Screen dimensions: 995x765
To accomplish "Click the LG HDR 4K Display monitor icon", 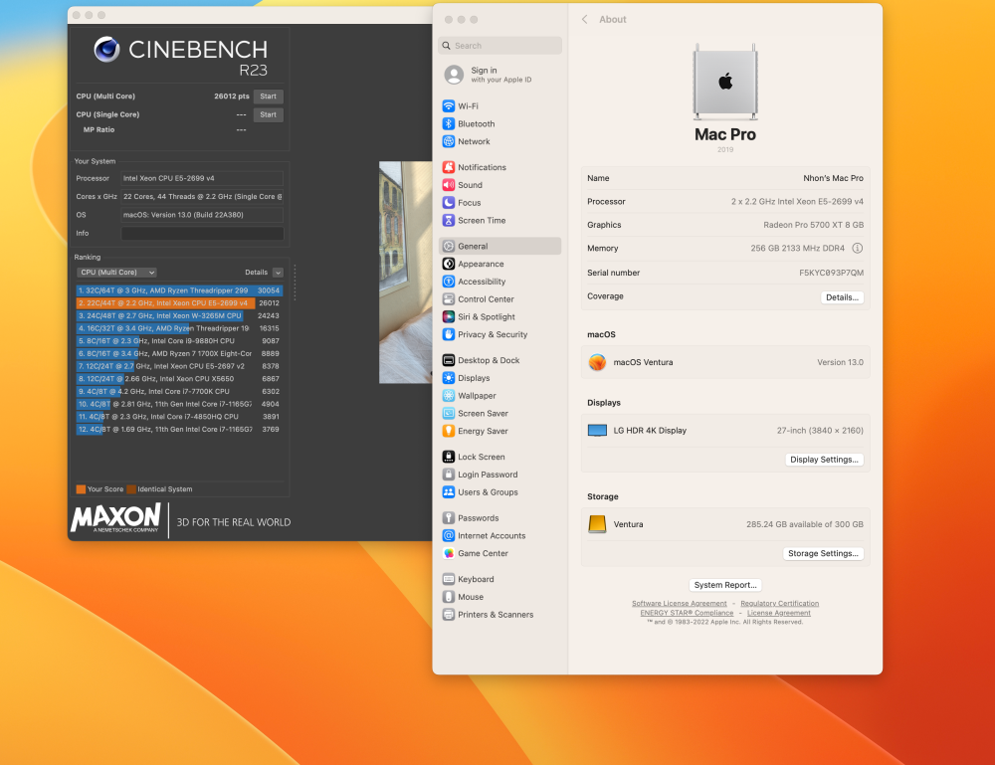I will pyautogui.click(x=597, y=430).
